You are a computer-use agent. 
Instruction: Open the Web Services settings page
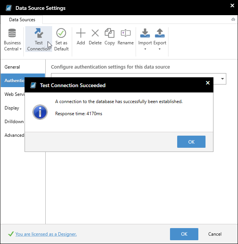13,94
